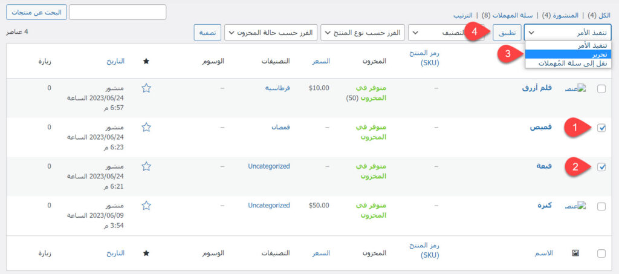Click the featured star for كنزة

(x=146, y=206)
